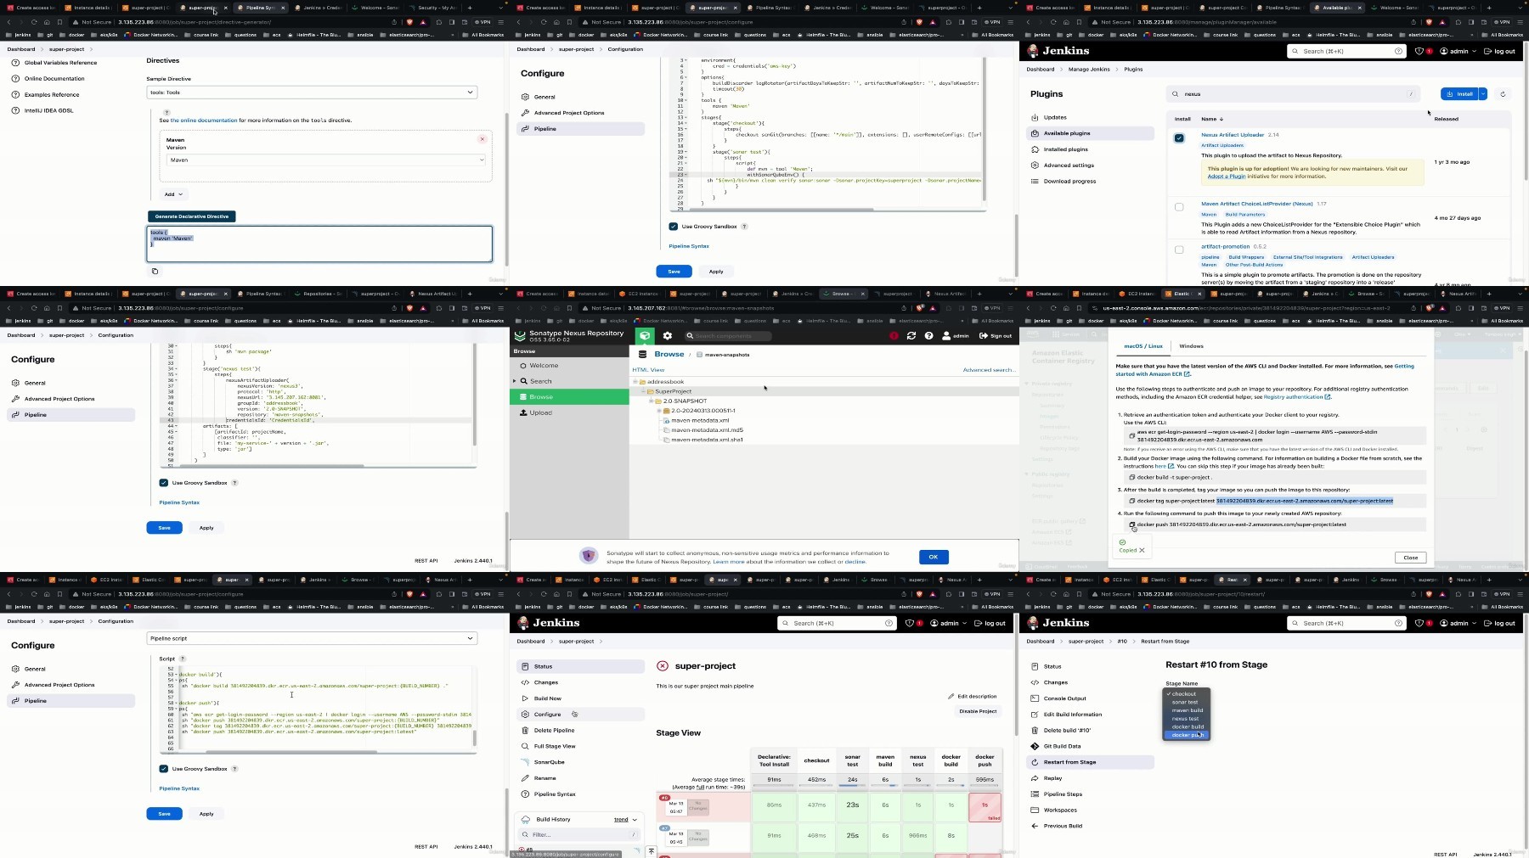
Task: Open the Sample Directive 'tools: Tools' dropdown
Action: pyautogui.click(x=312, y=93)
